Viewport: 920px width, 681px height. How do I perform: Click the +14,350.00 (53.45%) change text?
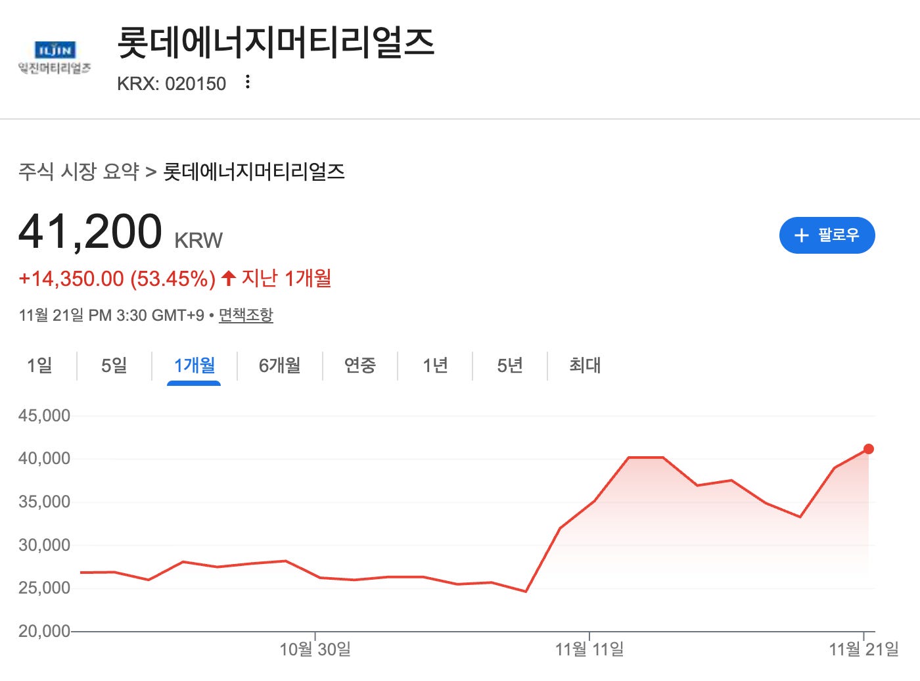pyautogui.click(x=117, y=279)
